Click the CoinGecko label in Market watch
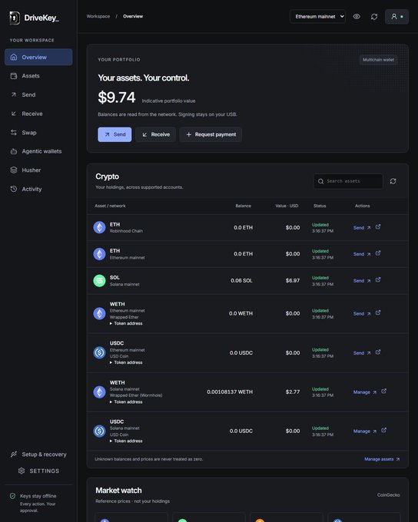 388,495
